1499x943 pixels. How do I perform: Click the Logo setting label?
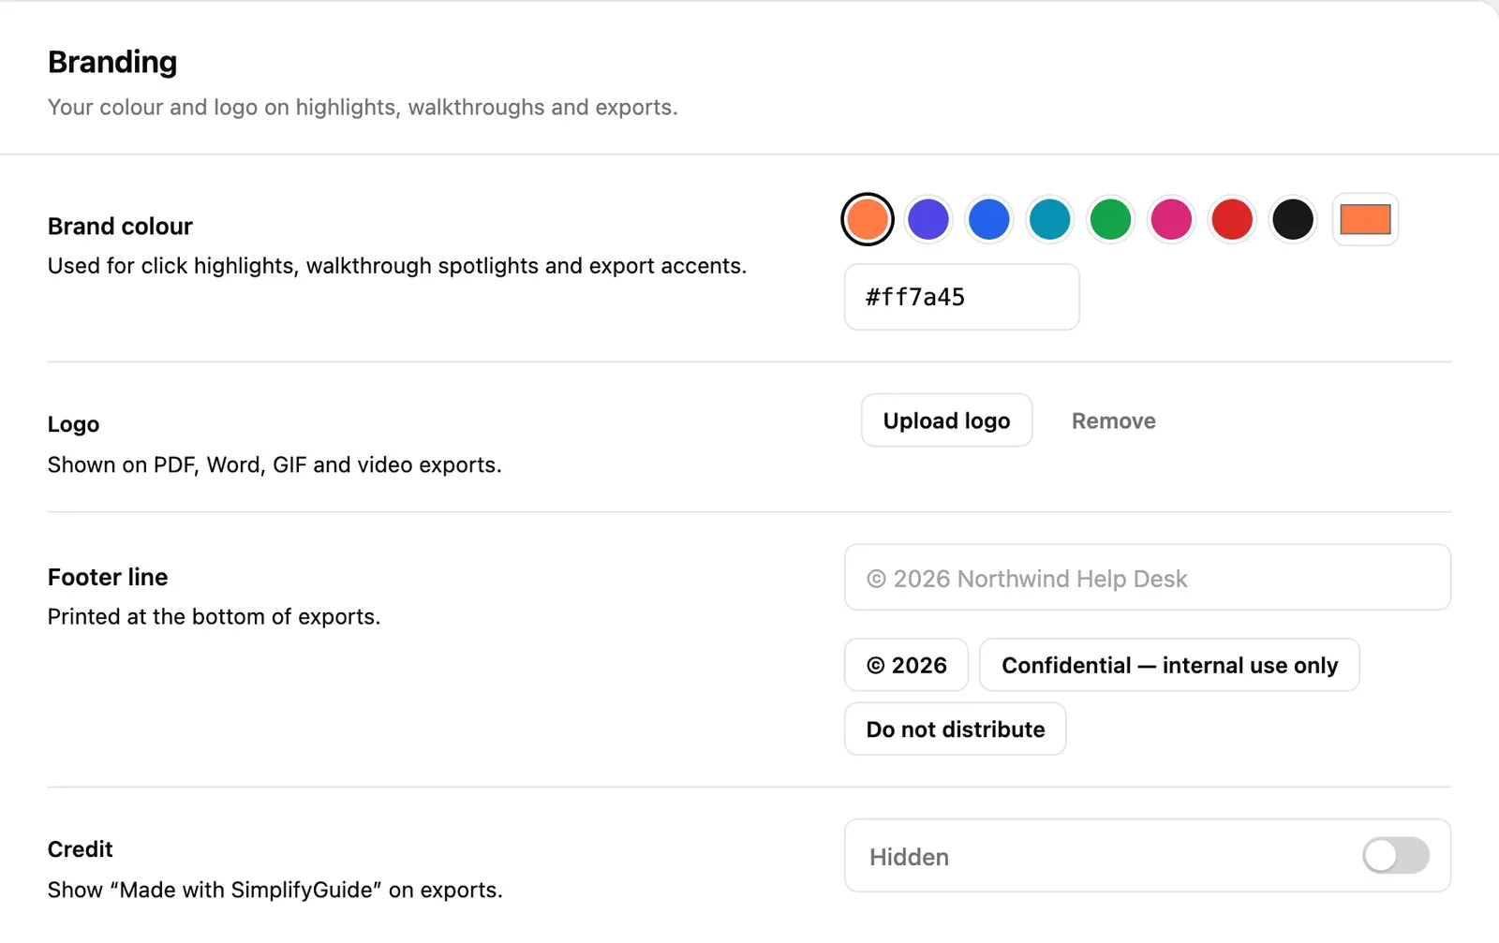click(73, 424)
